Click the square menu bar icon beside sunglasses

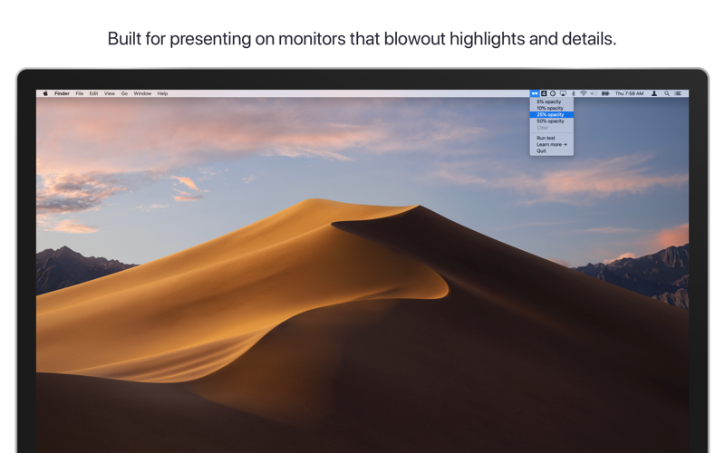(544, 93)
